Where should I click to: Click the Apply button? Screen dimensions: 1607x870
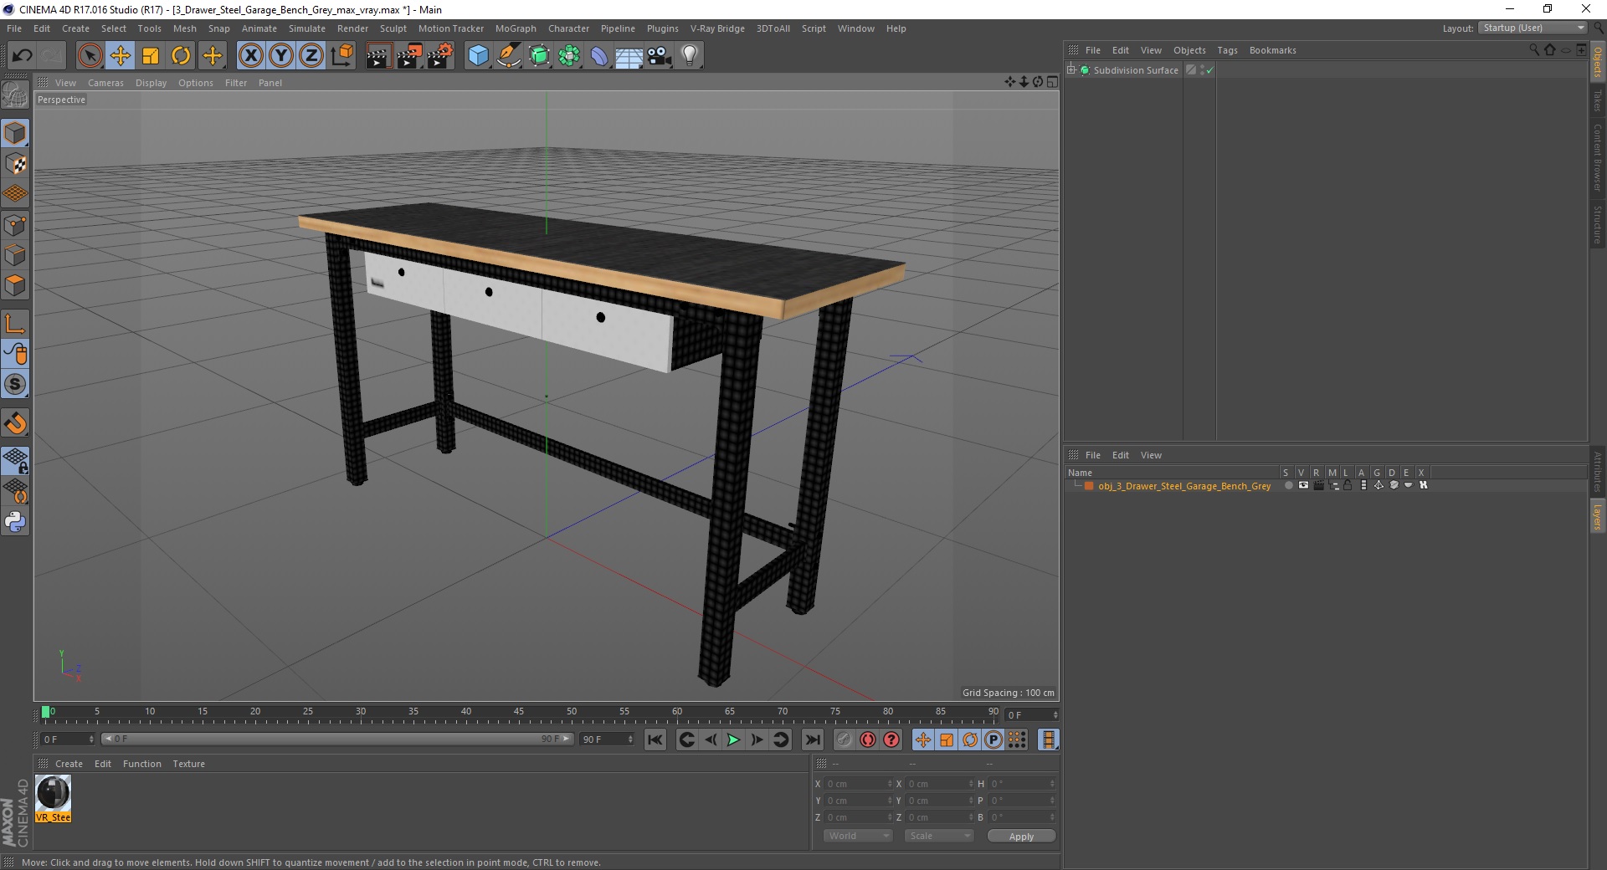pos(1021,837)
